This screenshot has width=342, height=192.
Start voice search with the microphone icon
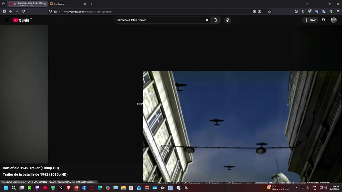(x=227, y=20)
